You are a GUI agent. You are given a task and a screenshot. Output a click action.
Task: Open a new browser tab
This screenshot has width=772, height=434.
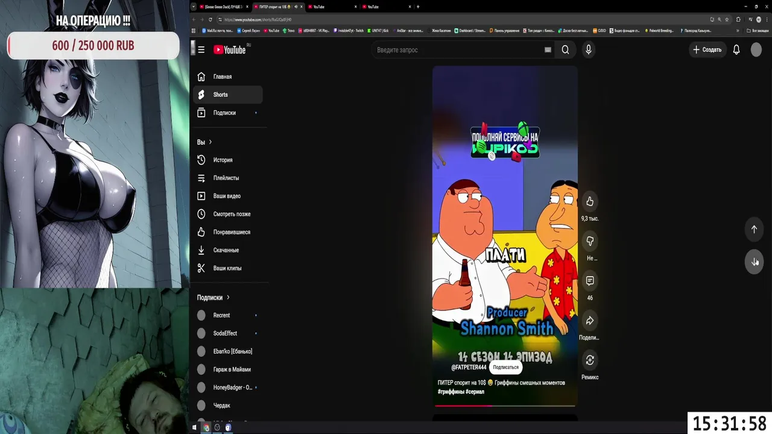coord(418,7)
